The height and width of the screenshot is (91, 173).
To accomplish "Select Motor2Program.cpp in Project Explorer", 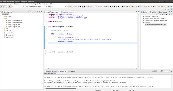I will click(13, 25).
